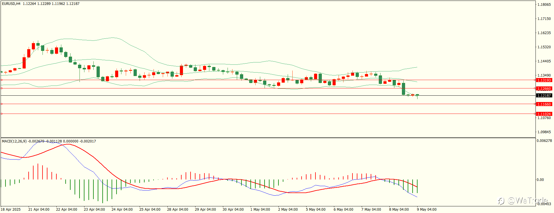Click the 18 Apr 2025 date label

11,210
